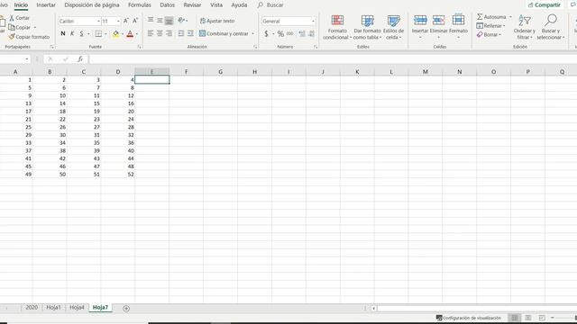The image size is (577, 324).
Task: Open the font color dropdown arrow
Action: click(x=137, y=34)
